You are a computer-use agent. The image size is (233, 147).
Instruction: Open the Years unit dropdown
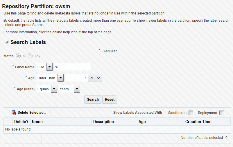[77, 89]
